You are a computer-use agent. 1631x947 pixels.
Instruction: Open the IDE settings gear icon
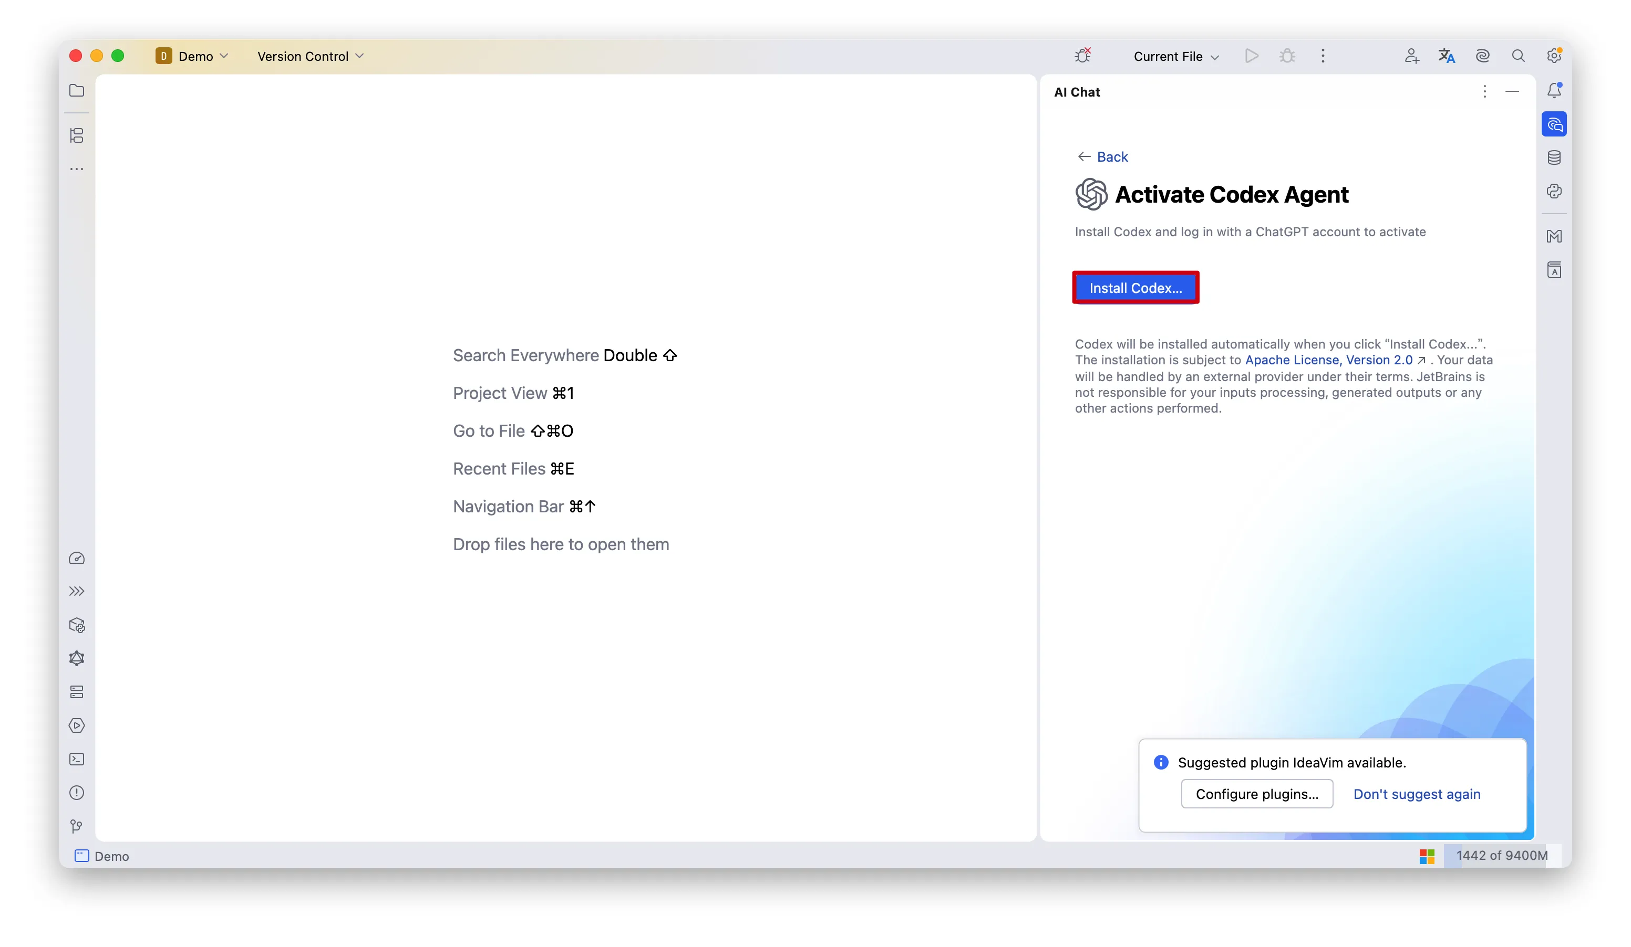pyautogui.click(x=1554, y=56)
